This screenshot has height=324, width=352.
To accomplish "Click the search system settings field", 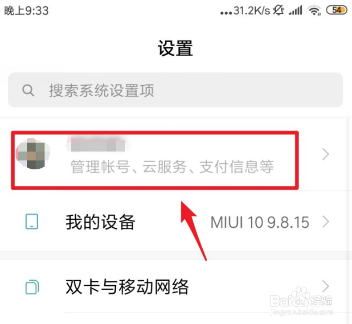I will tap(175, 90).
